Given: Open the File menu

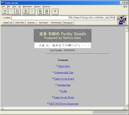Looking at the screenshot, I should [3, 7].
